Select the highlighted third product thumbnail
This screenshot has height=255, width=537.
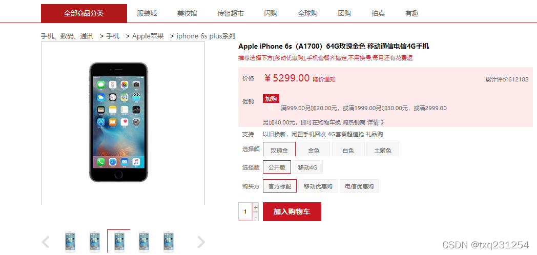click(x=119, y=241)
